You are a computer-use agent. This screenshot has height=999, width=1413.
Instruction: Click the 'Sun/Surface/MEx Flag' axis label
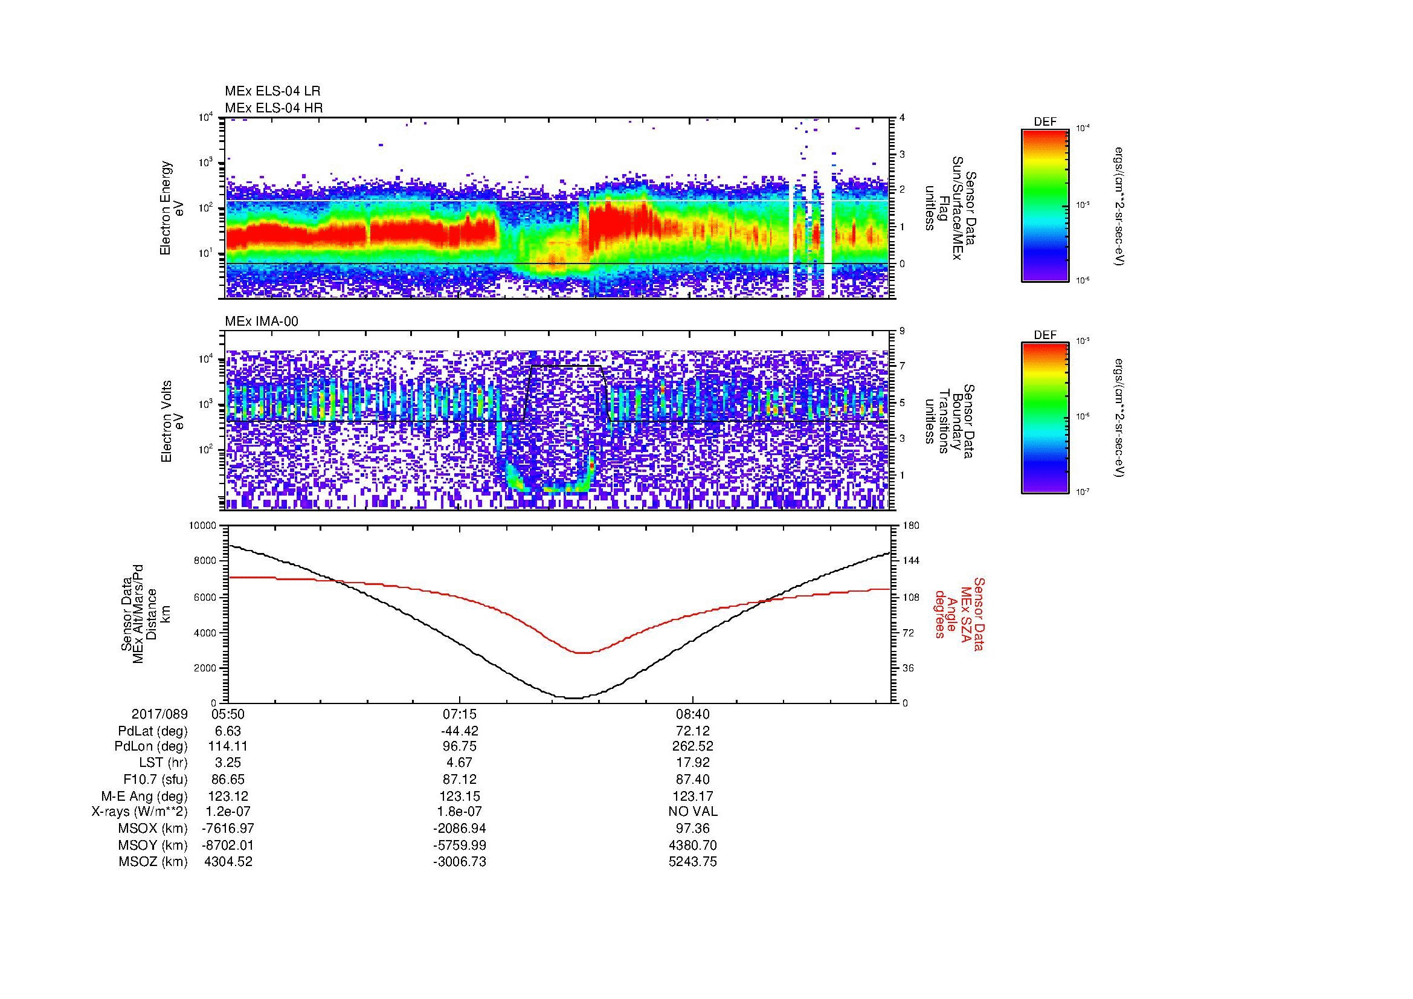point(950,208)
